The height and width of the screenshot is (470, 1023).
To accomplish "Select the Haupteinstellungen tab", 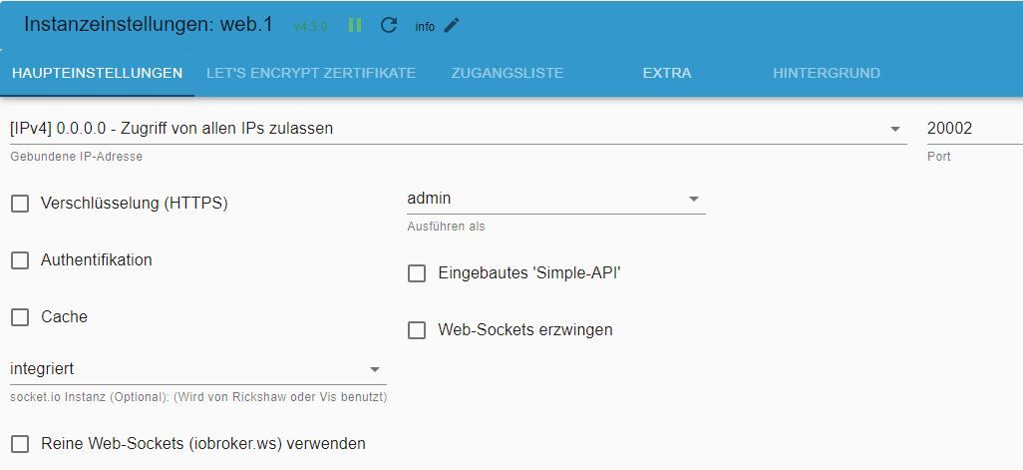I will [97, 73].
